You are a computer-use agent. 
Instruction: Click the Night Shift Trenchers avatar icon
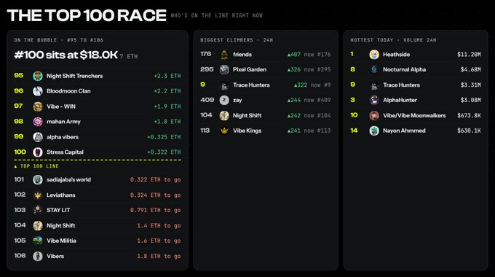pyautogui.click(x=38, y=76)
